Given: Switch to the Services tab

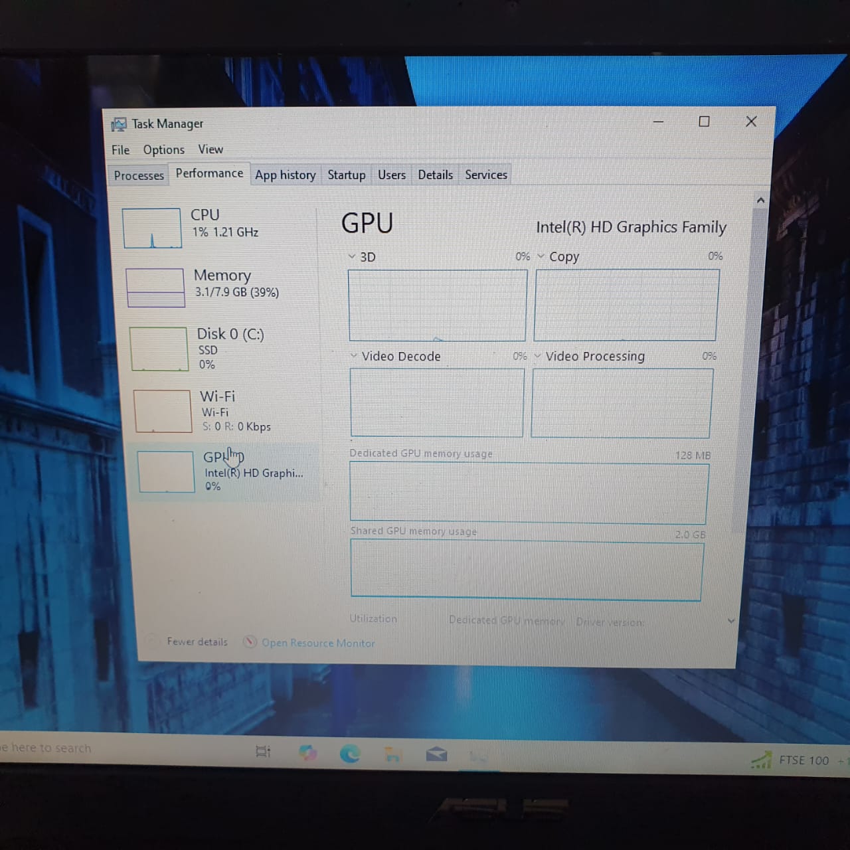Looking at the screenshot, I should [x=486, y=175].
